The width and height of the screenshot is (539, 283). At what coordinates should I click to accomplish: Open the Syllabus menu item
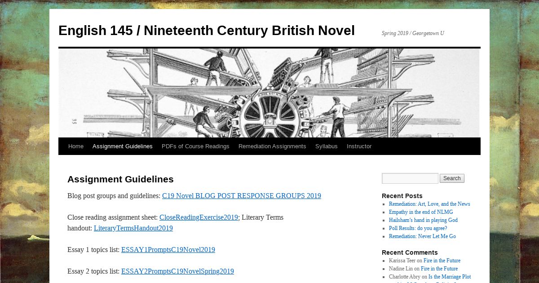point(327,146)
